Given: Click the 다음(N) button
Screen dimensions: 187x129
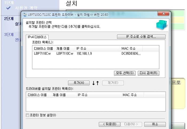Looking at the screenshot, I should tap(131, 124).
